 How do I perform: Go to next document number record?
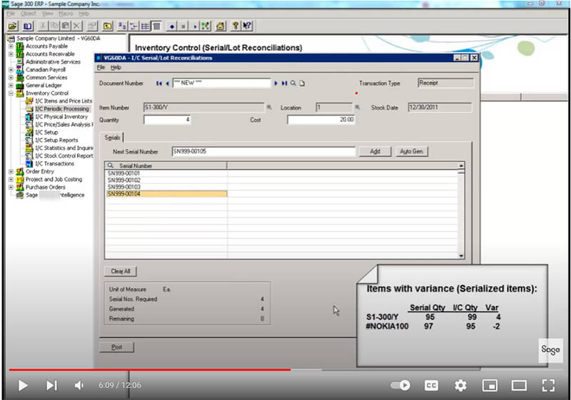[x=276, y=83]
